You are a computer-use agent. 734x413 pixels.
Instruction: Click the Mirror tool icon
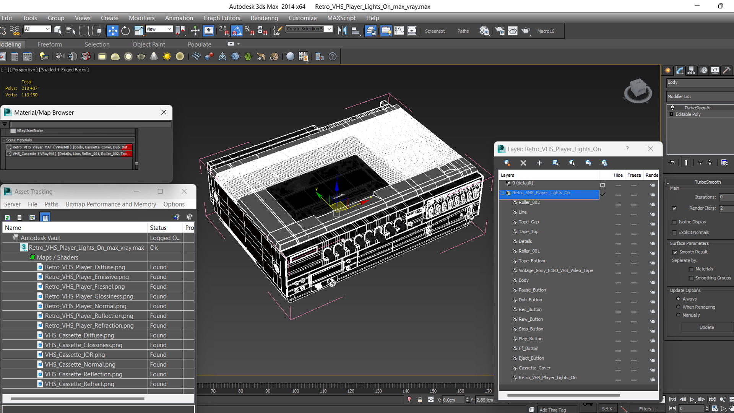point(342,31)
